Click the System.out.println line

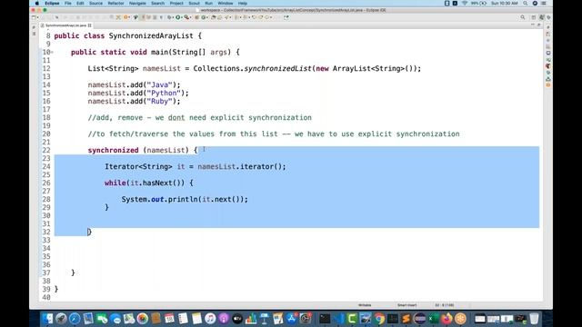pos(185,199)
